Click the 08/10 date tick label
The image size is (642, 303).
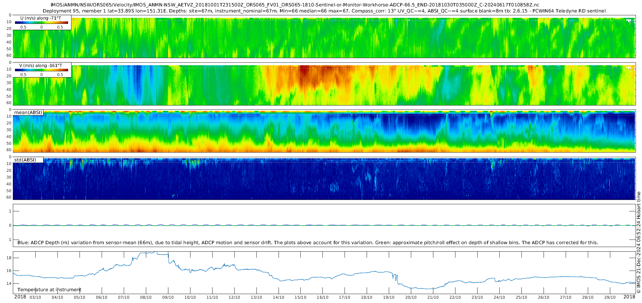click(x=146, y=297)
